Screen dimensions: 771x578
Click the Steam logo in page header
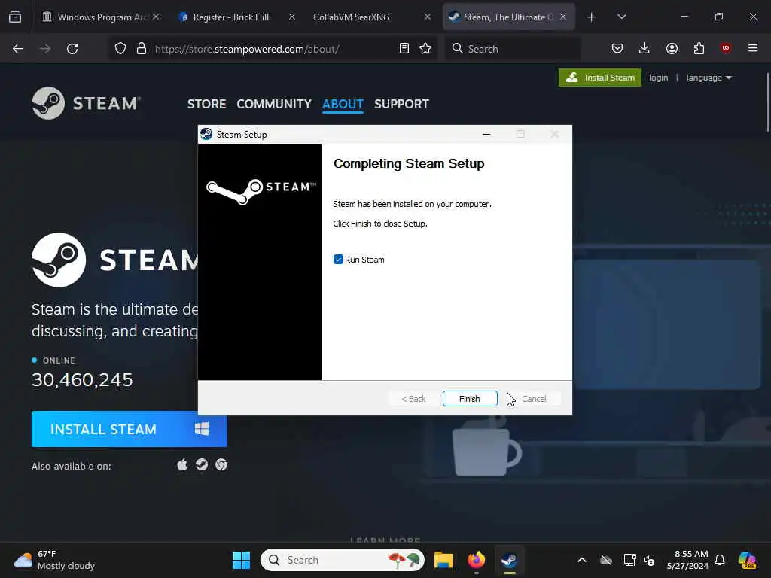tap(86, 103)
